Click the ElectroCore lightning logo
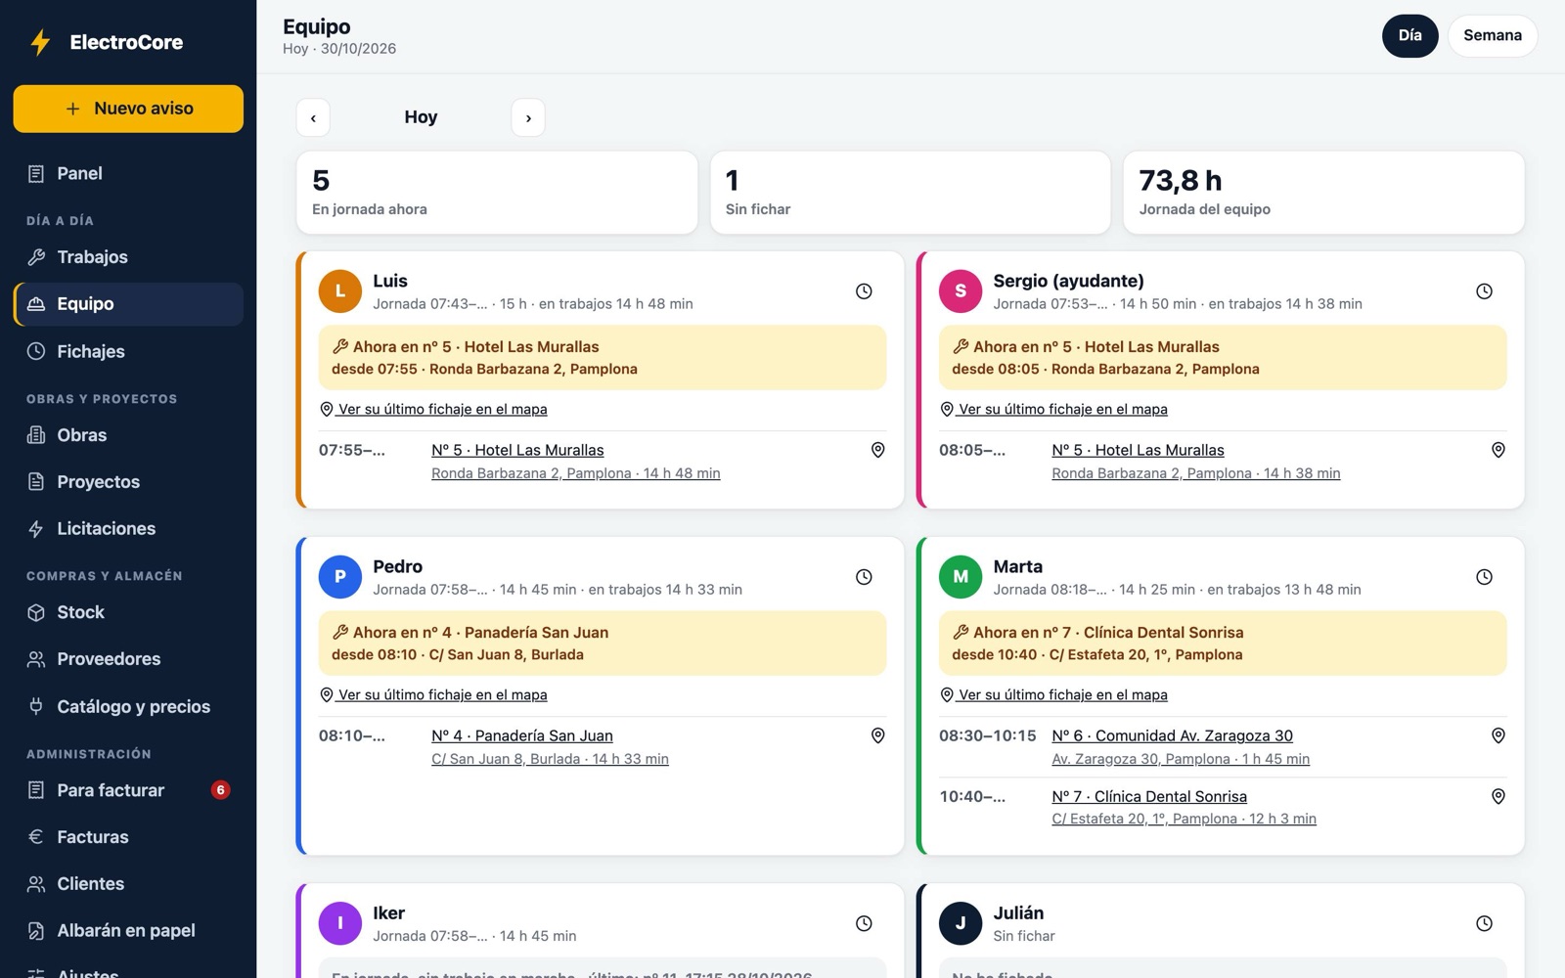The height and width of the screenshot is (978, 1565). click(x=40, y=42)
